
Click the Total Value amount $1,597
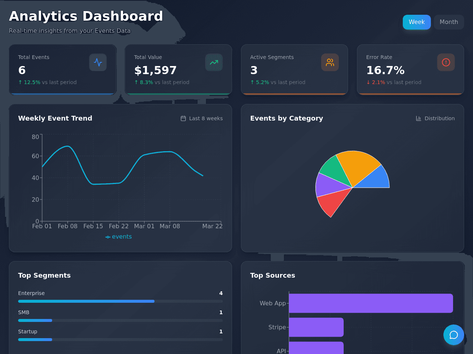156,70
